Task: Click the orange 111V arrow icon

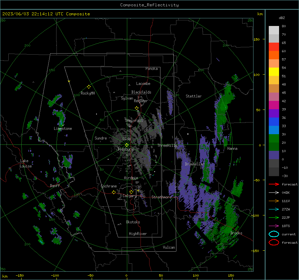Action: (x=274, y=201)
